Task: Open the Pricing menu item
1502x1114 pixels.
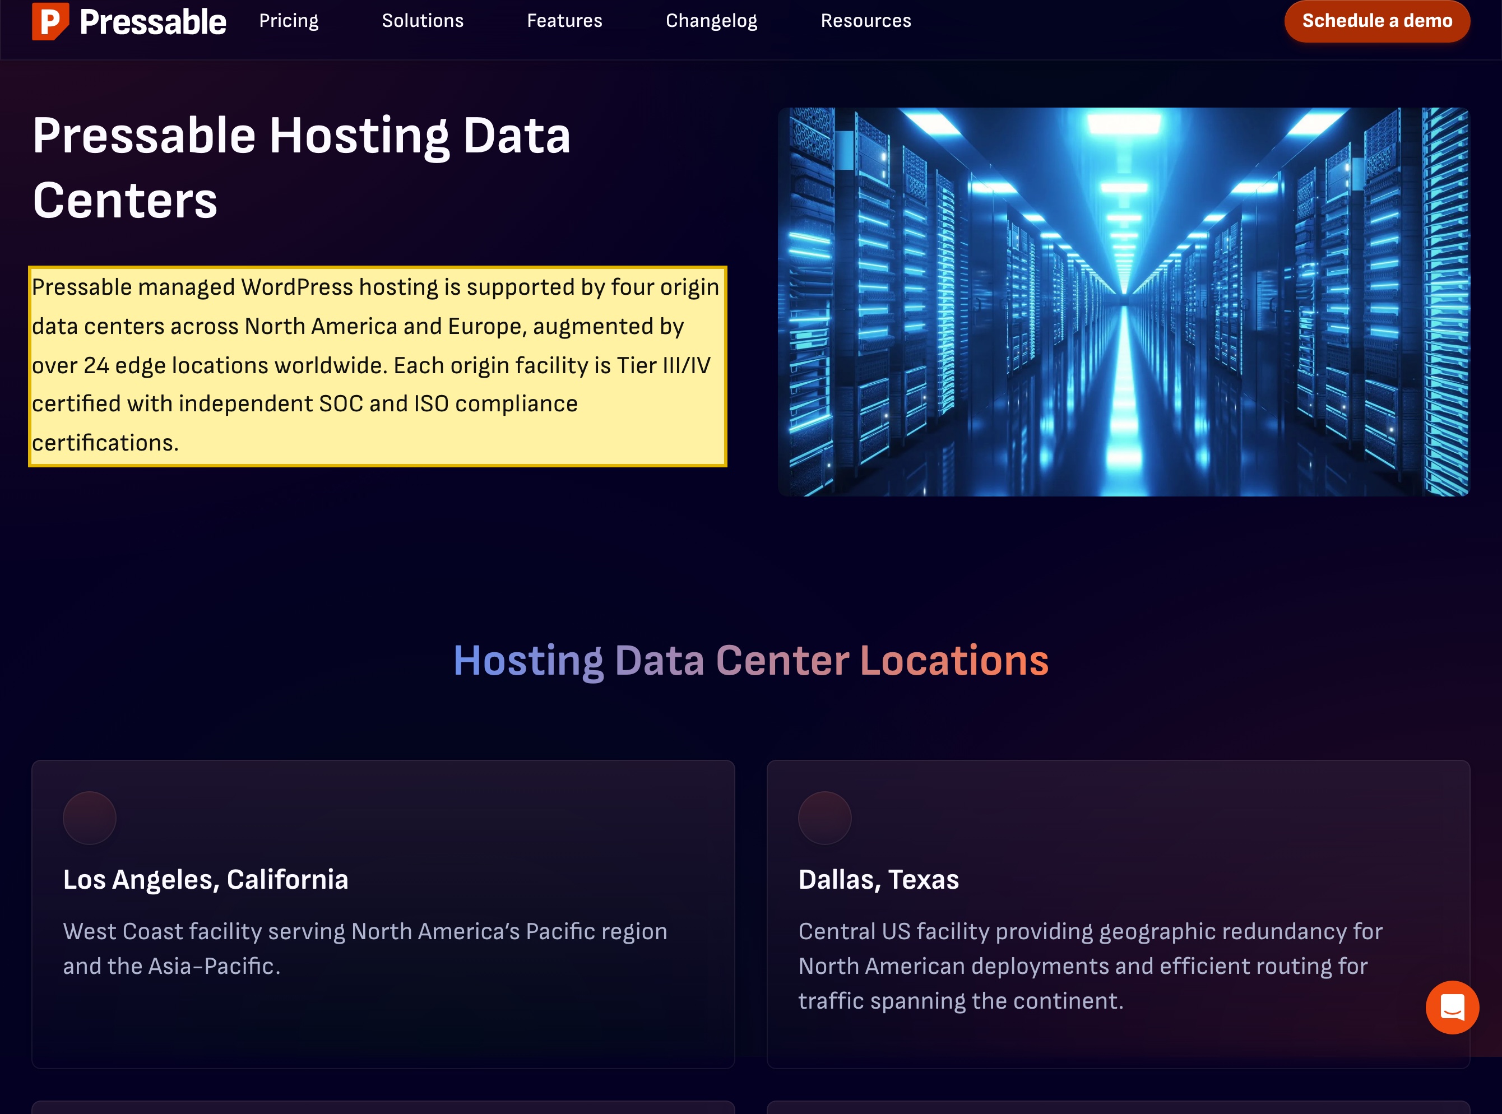Action: (x=289, y=21)
